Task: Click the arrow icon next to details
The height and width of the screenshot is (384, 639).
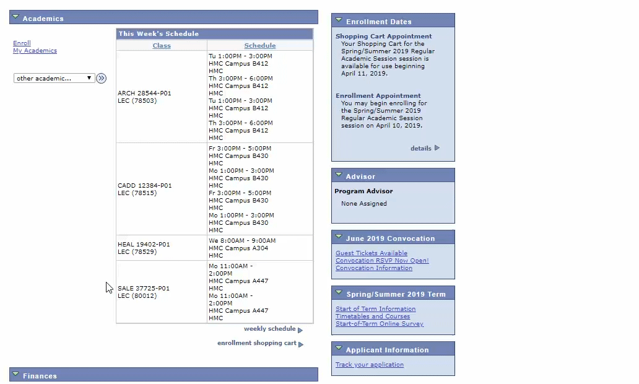Action: pyautogui.click(x=437, y=148)
